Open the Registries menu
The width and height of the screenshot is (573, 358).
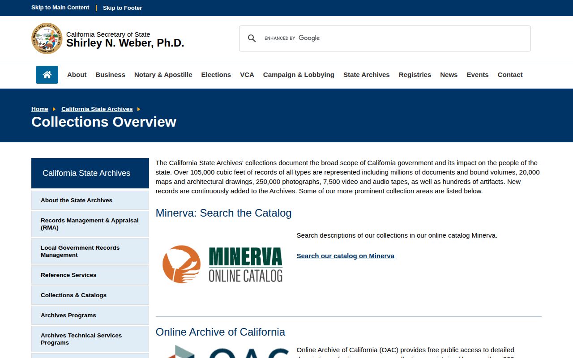coord(415,75)
